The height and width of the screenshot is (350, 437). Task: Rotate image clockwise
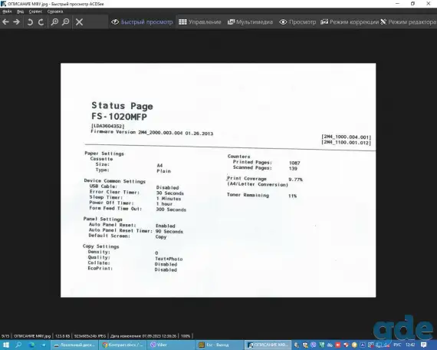(41, 21)
